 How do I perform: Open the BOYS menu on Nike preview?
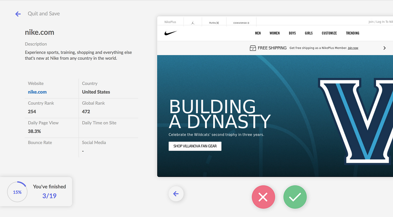(292, 33)
